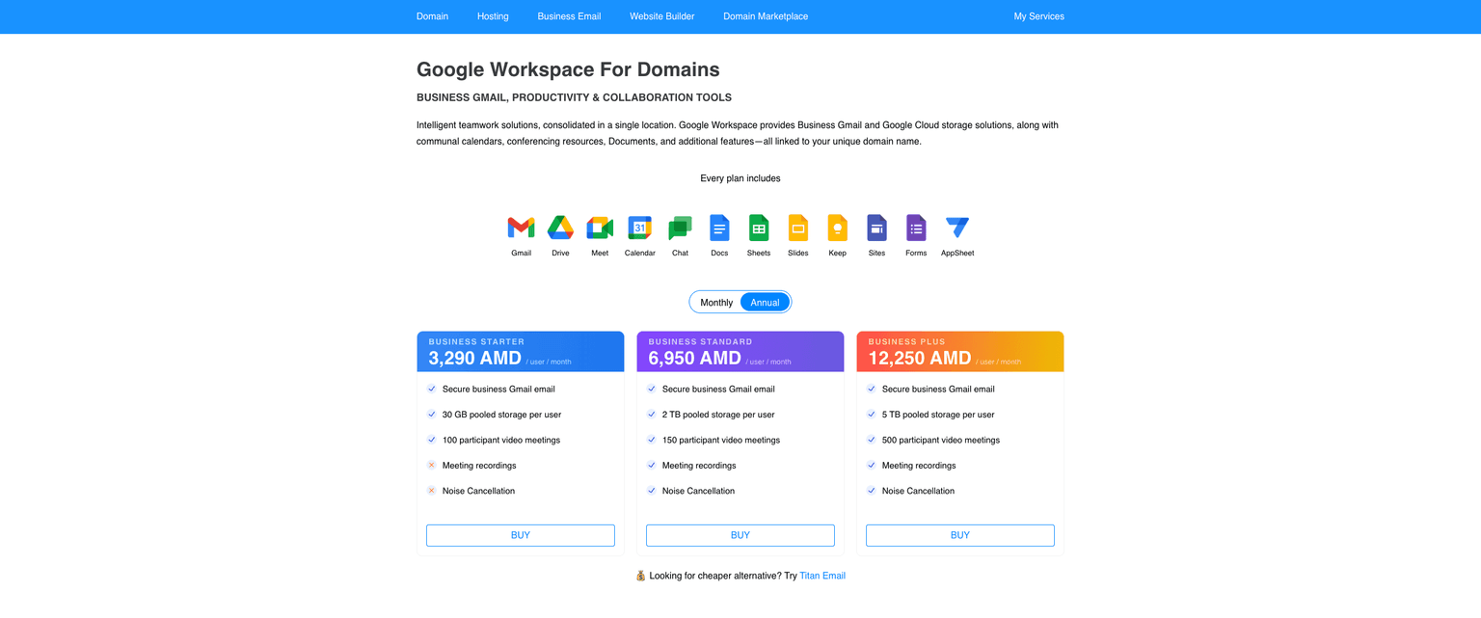
Task: Click the 6,950 AMD price
Action: (x=695, y=359)
